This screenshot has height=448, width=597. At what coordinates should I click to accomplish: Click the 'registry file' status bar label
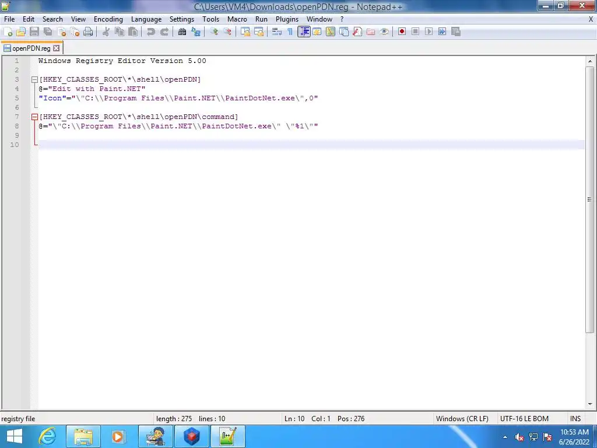pos(18,419)
